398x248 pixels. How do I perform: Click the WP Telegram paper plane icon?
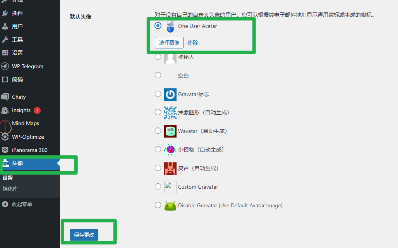[5, 66]
